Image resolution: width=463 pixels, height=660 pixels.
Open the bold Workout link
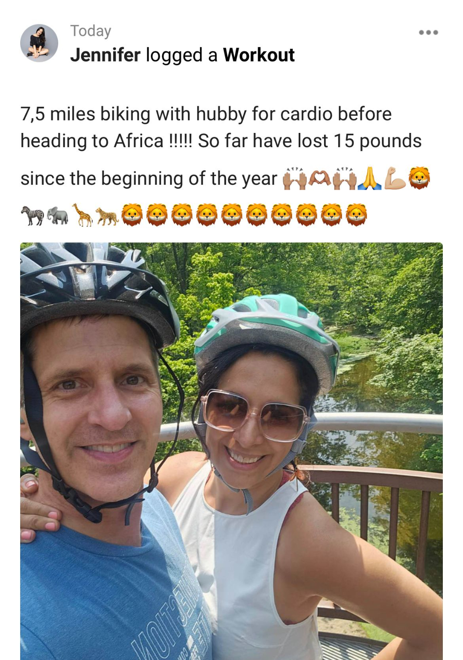[259, 55]
